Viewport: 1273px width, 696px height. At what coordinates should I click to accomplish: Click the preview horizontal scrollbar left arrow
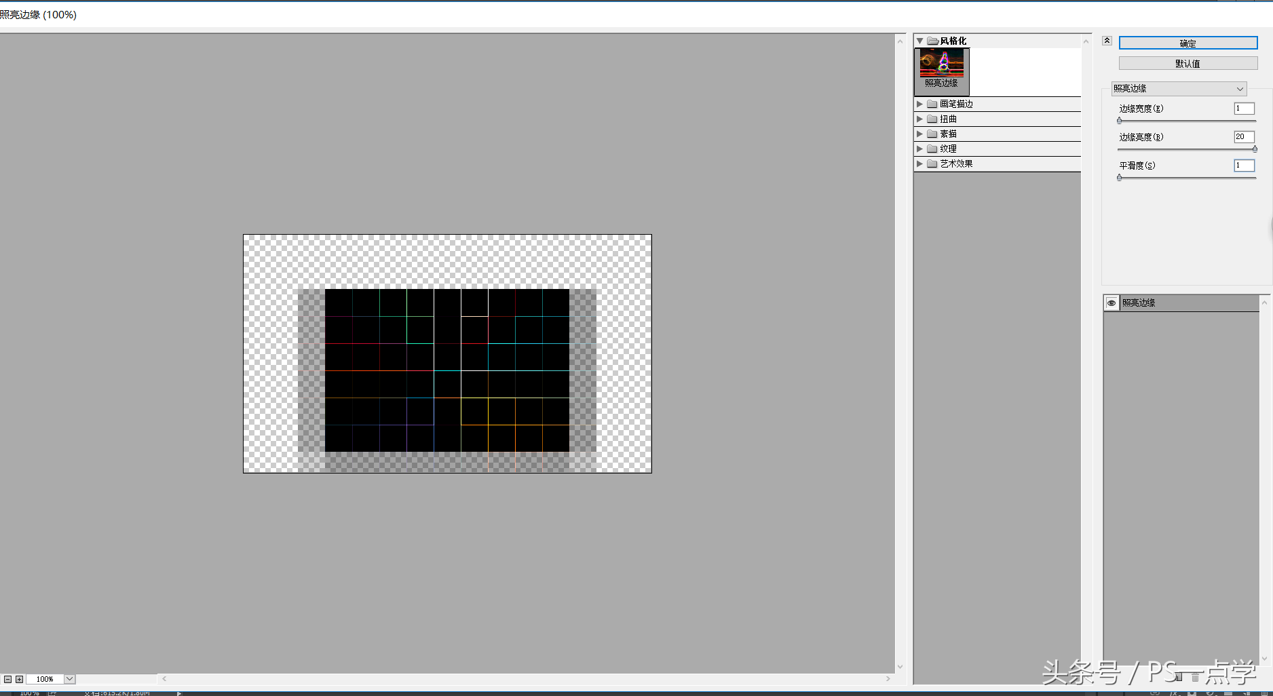(164, 678)
